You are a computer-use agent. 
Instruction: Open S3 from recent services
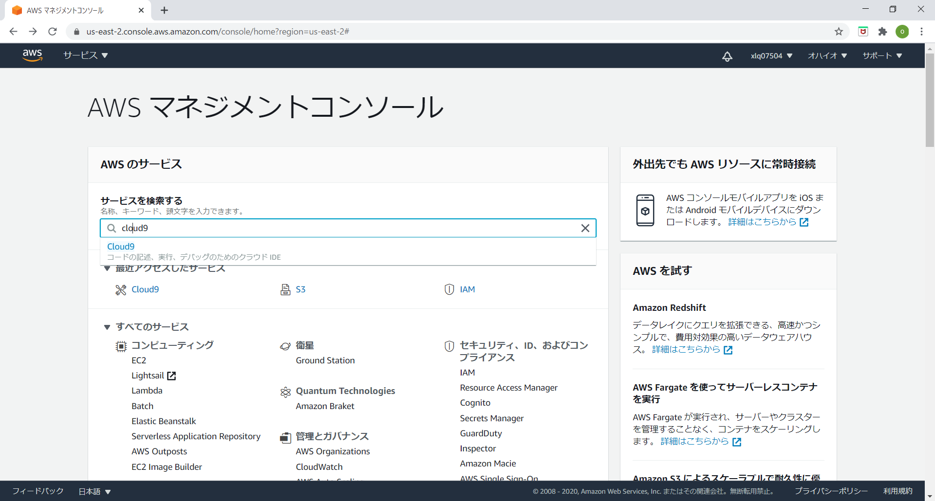(x=300, y=290)
